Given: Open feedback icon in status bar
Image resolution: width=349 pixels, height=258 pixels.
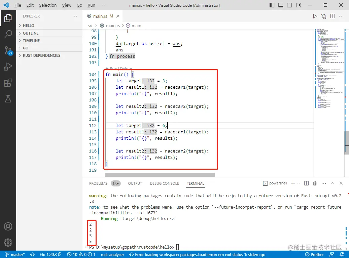Looking at the screenshot, I should [x=331, y=254].
